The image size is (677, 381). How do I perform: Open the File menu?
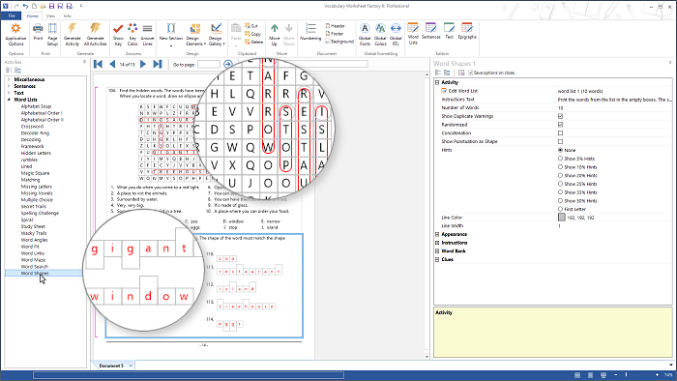(12, 16)
